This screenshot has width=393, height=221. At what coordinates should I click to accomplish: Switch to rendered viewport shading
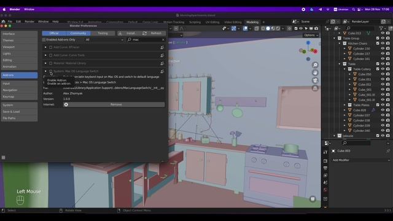(278, 29)
